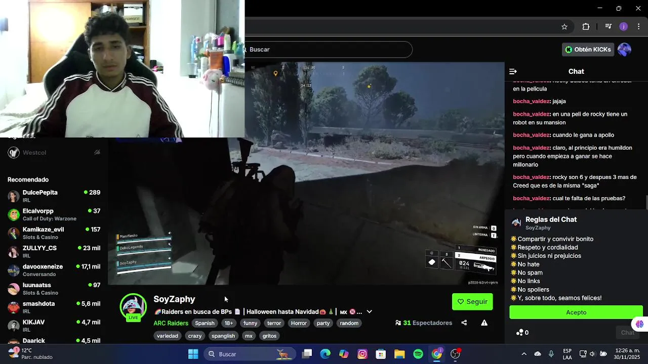Select the Spanish language tag
Image resolution: width=648 pixels, height=364 pixels.
205,323
